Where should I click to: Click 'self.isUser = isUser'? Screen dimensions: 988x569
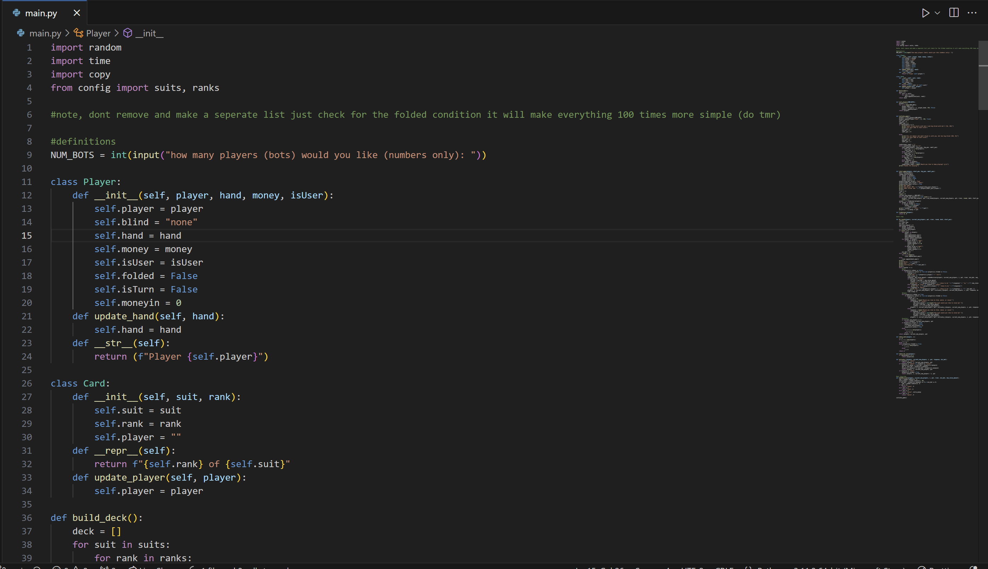149,263
